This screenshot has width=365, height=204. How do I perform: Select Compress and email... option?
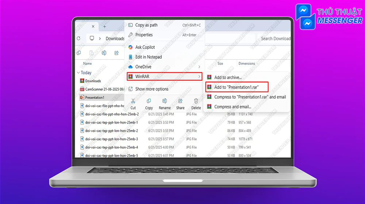tap(247, 107)
